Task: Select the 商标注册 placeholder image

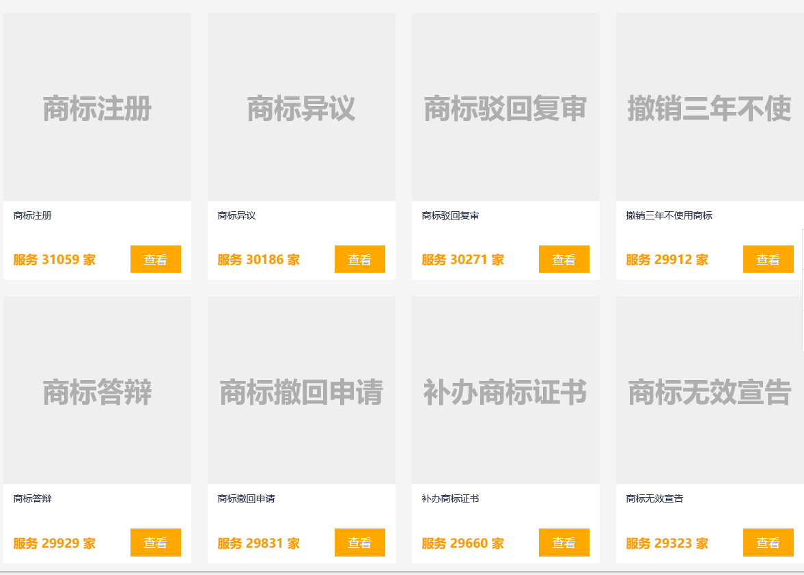Action: [x=97, y=106]
